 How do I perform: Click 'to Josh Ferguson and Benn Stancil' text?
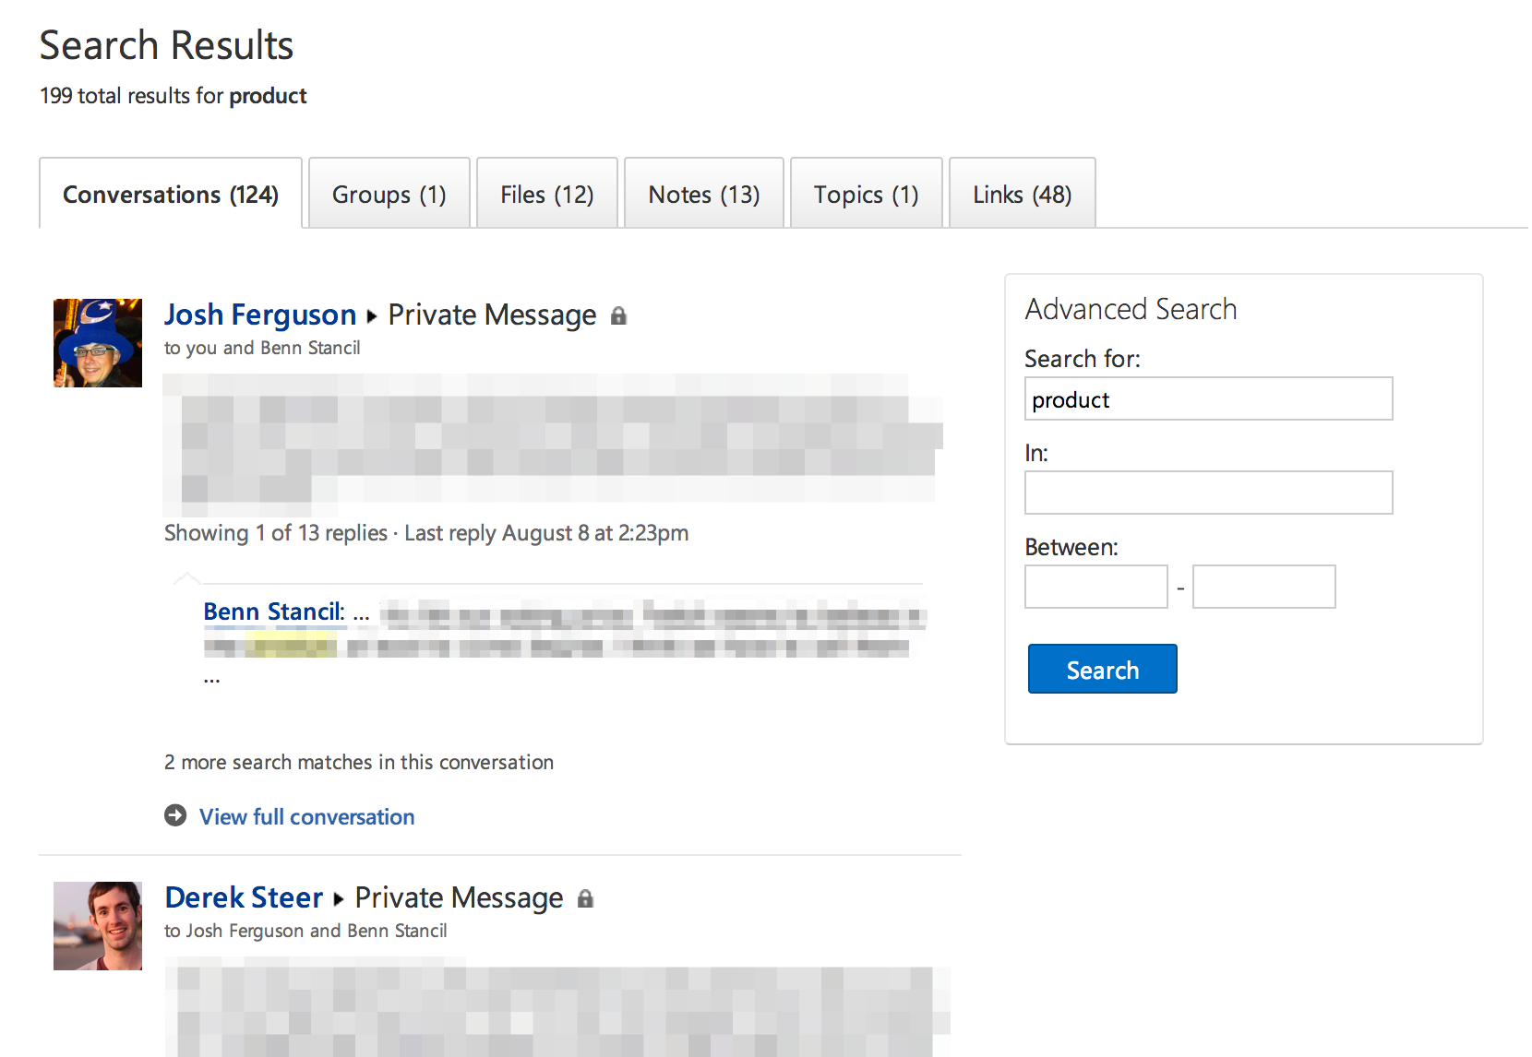click(x=305, y=931)
